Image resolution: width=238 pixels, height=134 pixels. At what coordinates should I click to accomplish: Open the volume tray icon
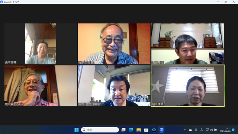coord(211,130)
